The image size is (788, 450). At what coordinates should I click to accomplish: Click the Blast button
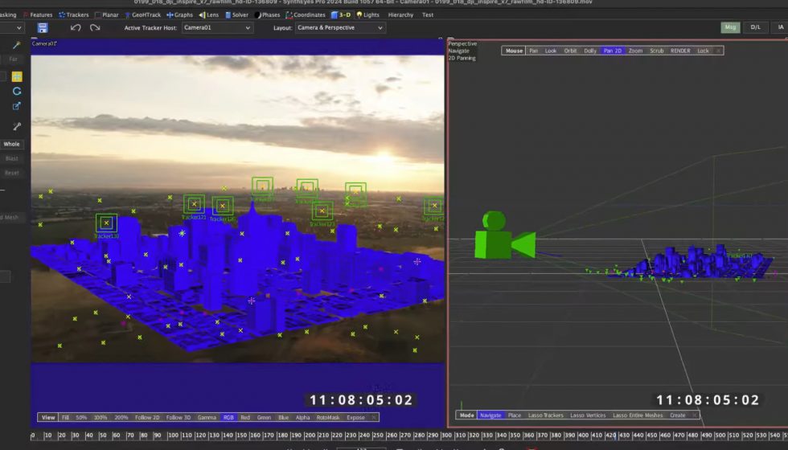(x=11, y=158)
